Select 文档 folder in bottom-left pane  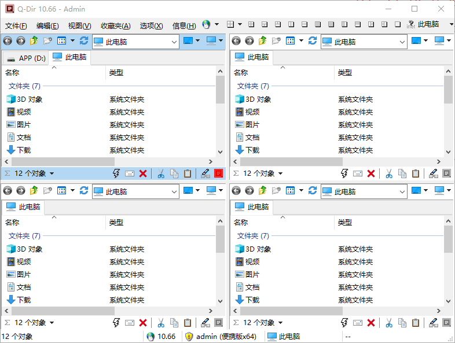tap(24, 287)
